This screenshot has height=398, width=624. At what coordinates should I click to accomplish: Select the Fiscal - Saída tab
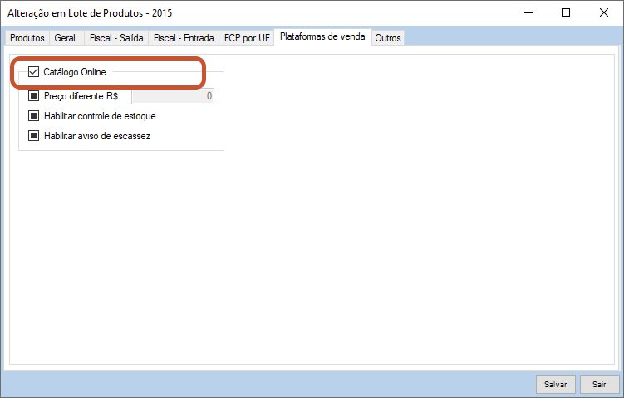coord(116,38)
